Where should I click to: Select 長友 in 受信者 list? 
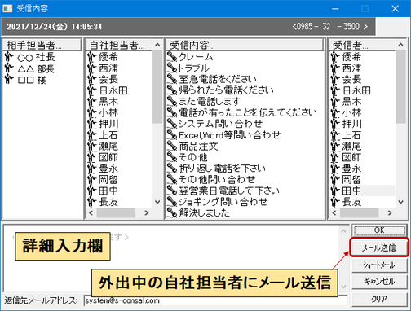coord(351,202)
